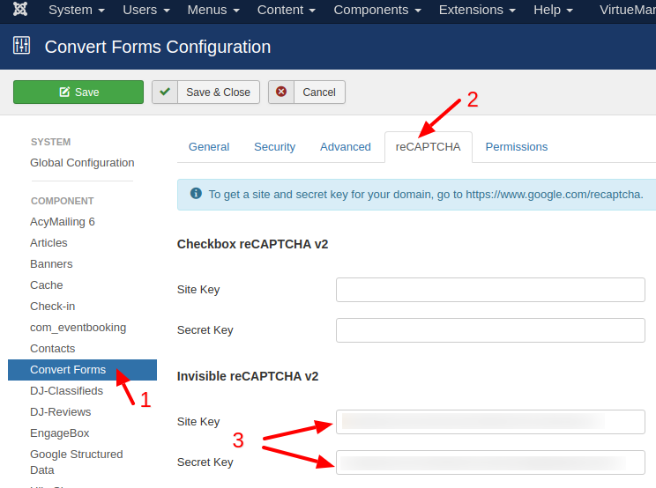Open the System dropdown menu
Screen dimensions: 656x488
tap(77, 10)
